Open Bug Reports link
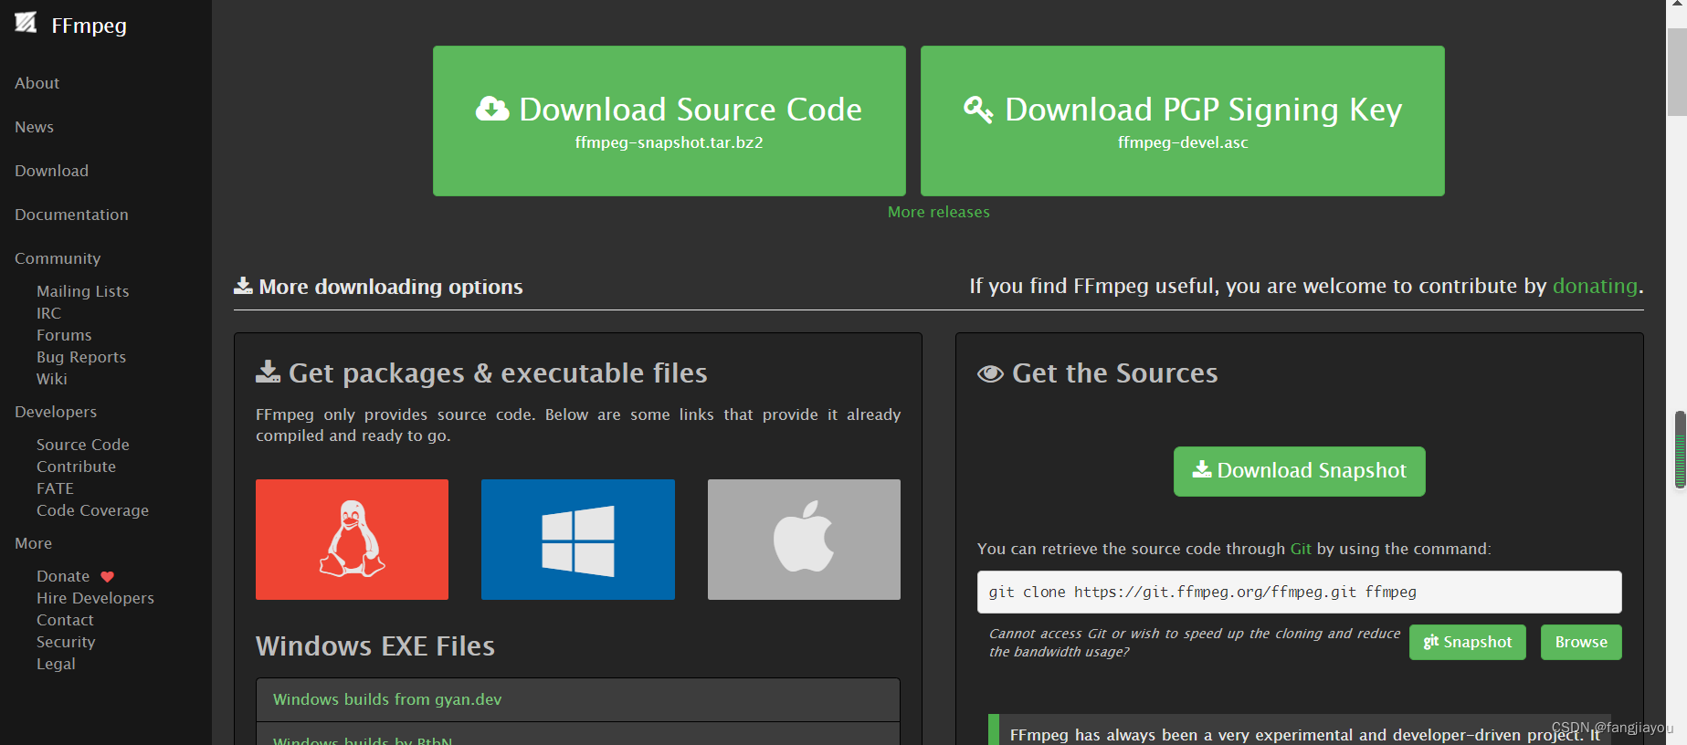Image resolution: width=1687 pixels, height=745 pixels. [x=81, y=357]
